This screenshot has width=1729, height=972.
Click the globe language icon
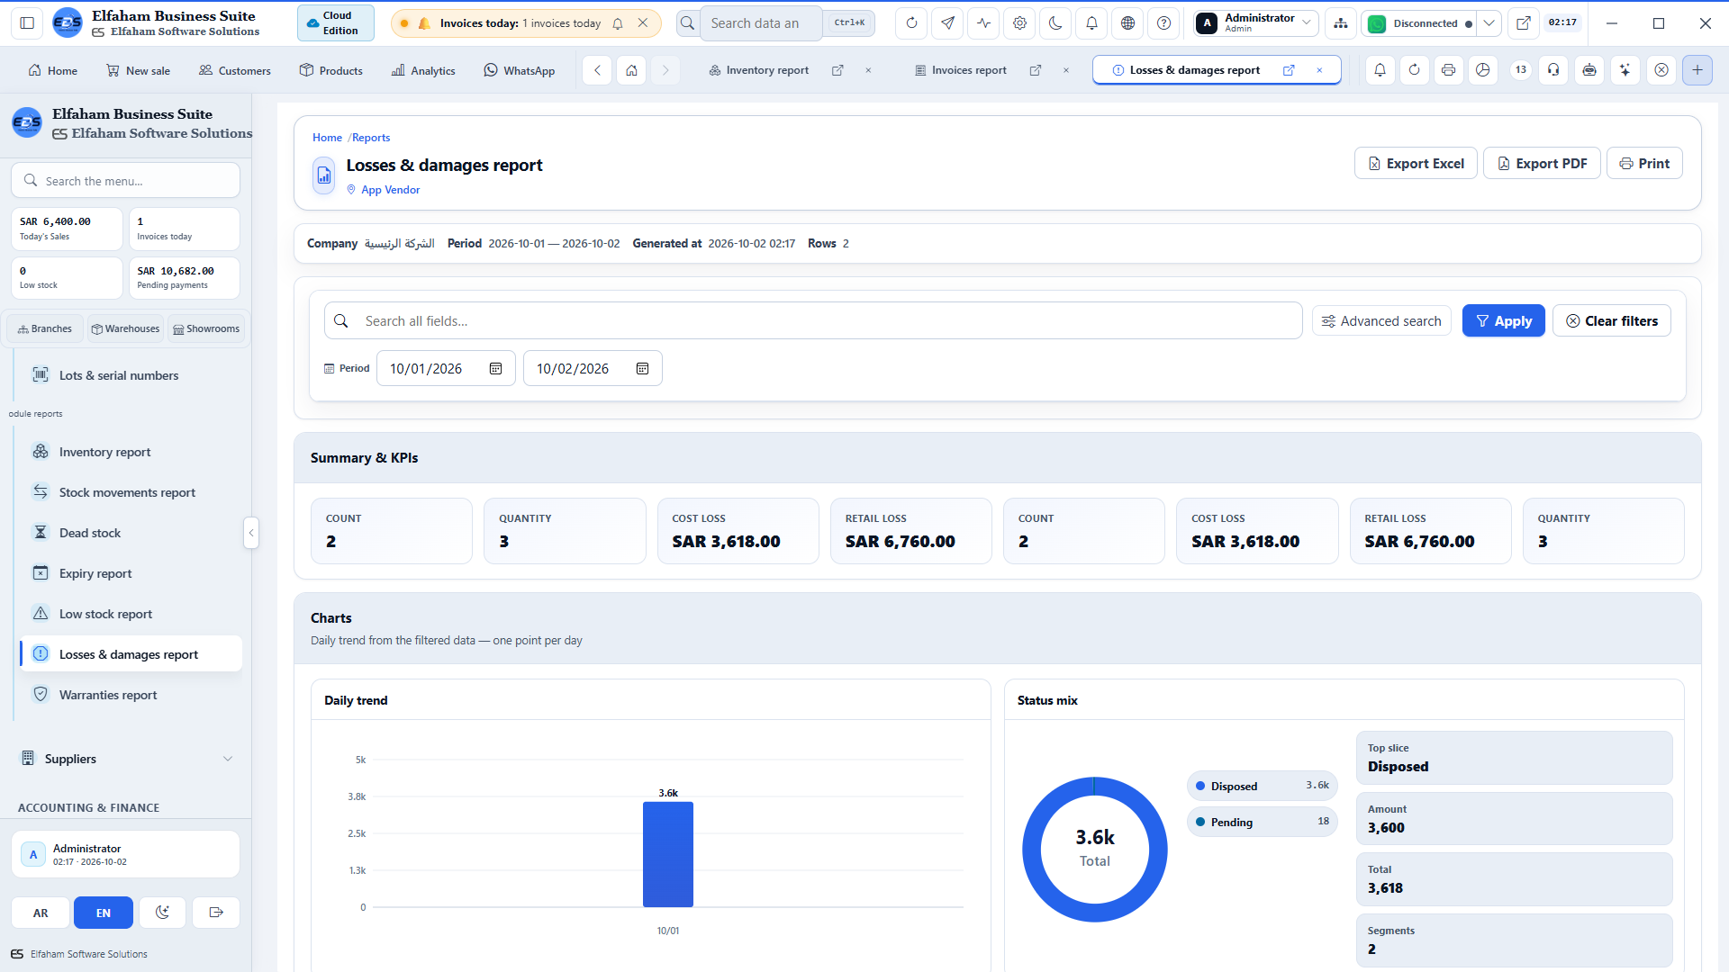(1127, 23)
